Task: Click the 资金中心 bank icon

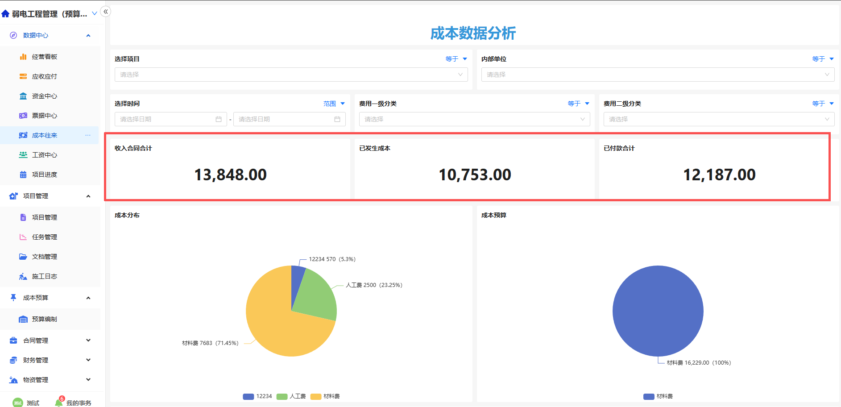Action: pos(23,96)
